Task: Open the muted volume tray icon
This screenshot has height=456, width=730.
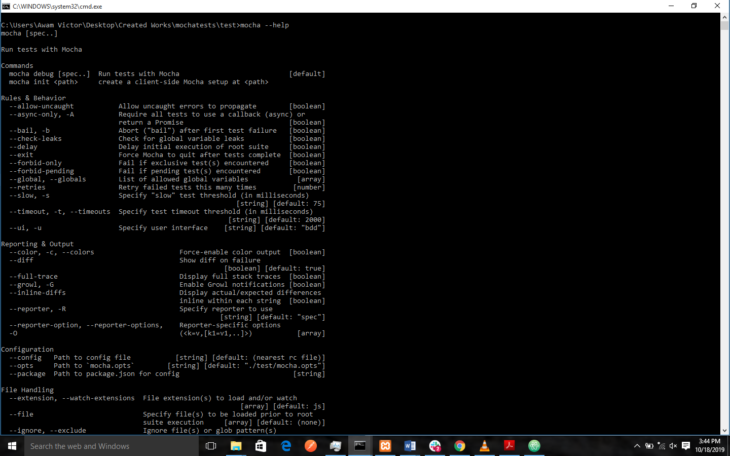Action: click(x=673, y=446)
